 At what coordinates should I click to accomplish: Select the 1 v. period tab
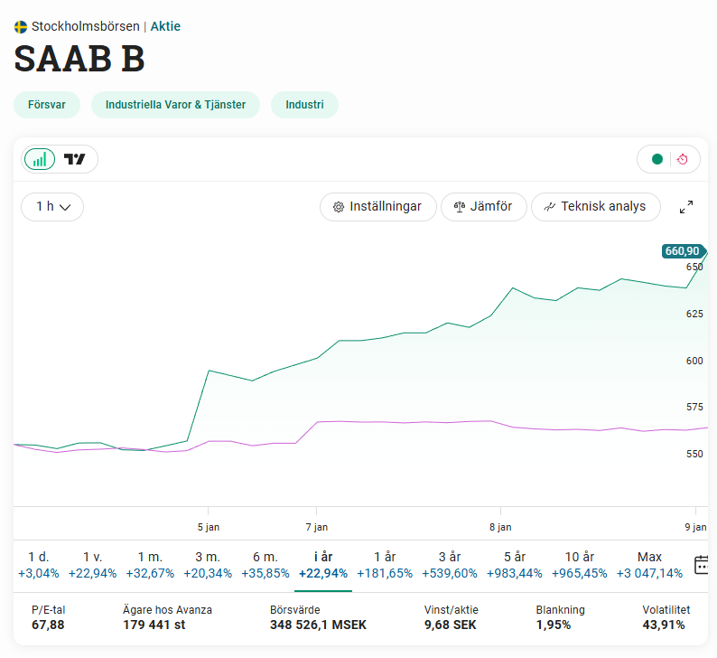point(92,565)
